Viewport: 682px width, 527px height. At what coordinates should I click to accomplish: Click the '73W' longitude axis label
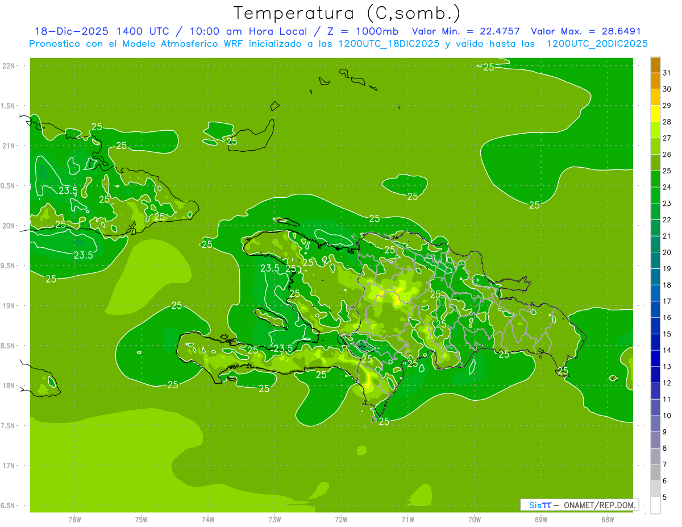(275, 520)
